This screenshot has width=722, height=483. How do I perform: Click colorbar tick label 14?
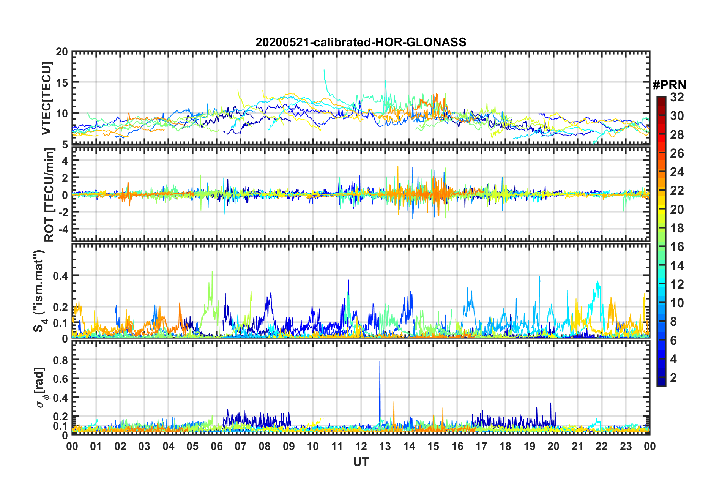677,266
